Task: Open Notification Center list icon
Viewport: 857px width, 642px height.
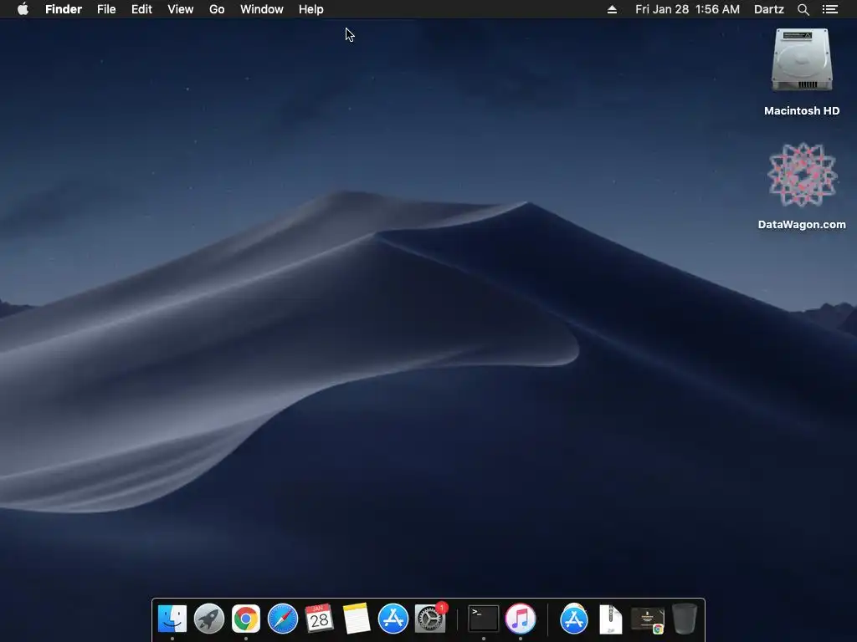Action: click(x=830, y=9)
